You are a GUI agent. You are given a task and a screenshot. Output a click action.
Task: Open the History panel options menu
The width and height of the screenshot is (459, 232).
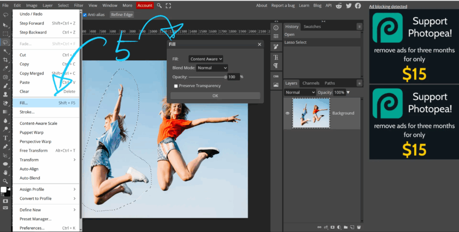[359, 26]
